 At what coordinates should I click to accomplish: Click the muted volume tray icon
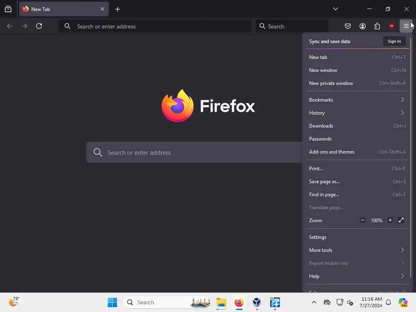point(350,302)
